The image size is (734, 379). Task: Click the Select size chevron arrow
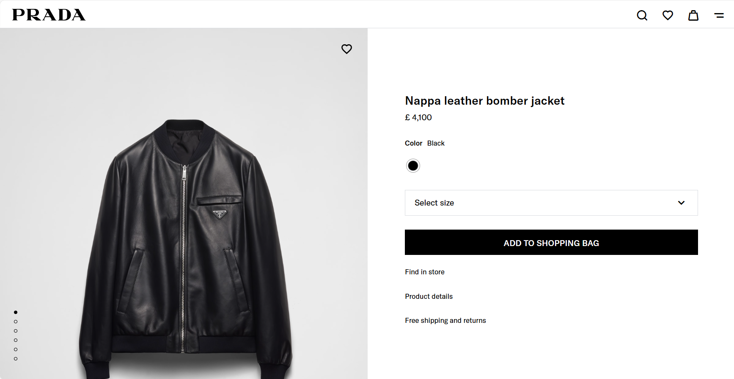(681, 203)
